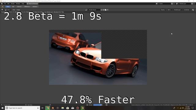The height and width of the screenshot is (110, 196).
Task: Cancel render with progress X button
Action: (107, 105)
